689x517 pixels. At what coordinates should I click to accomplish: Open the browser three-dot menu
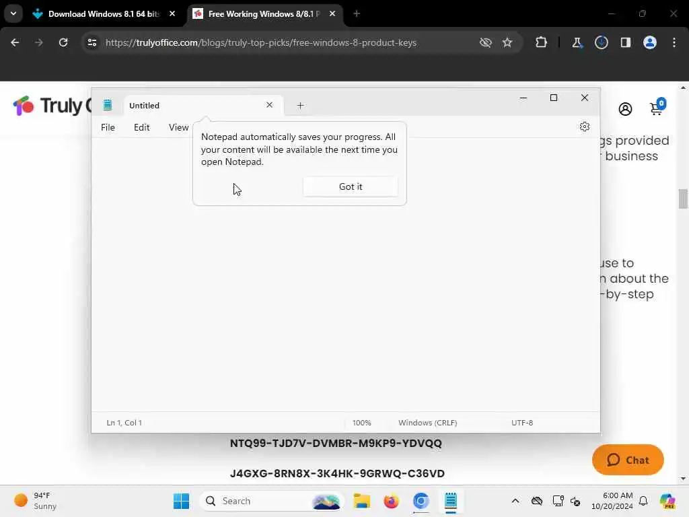674,42
